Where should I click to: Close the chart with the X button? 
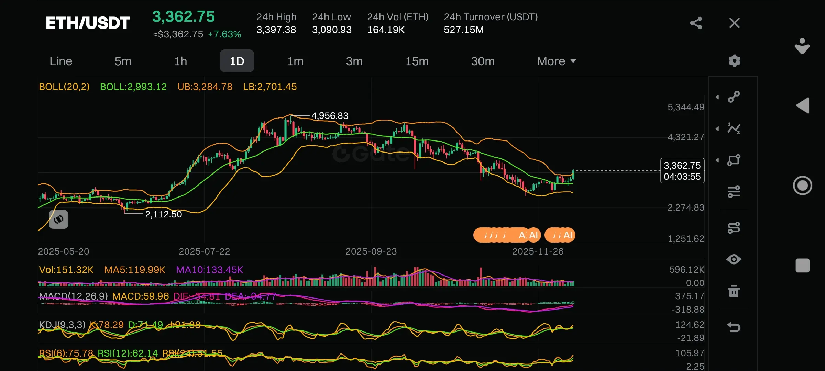tap(734, 23)
